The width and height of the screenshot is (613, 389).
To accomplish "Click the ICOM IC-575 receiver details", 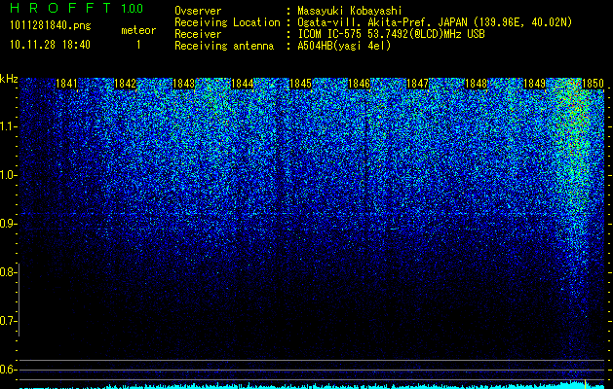I will pos(391,34).
